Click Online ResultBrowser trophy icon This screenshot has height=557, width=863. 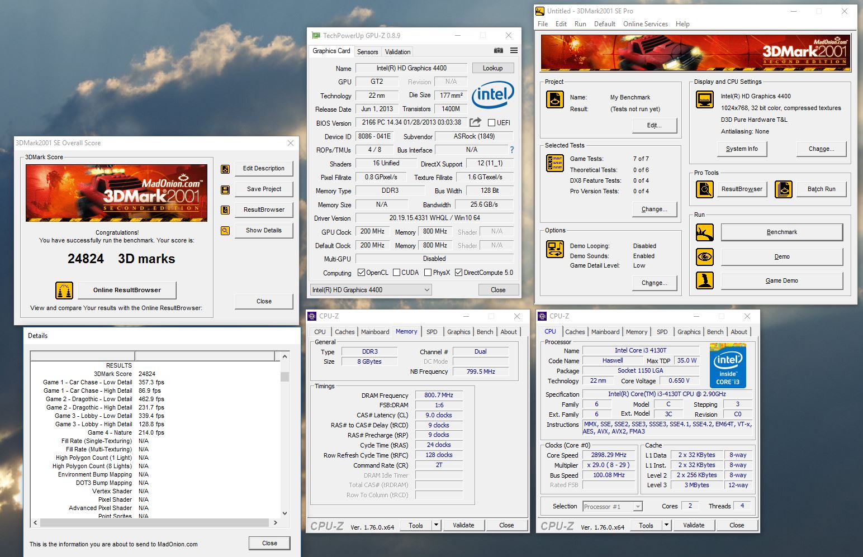pos(64,291)
